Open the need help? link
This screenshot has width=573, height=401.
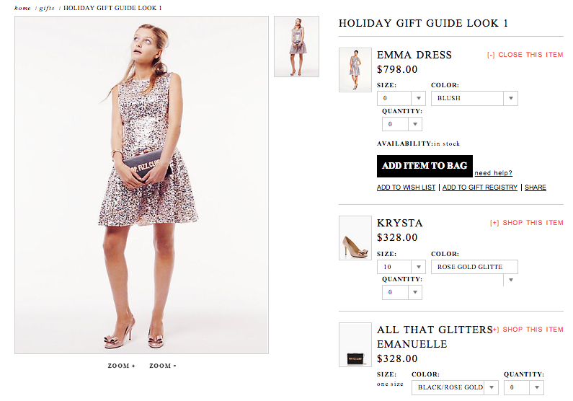(x=493, y=173)
